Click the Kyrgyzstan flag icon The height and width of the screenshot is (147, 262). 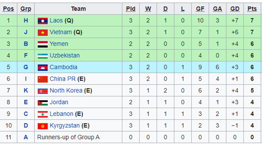pos(42,126)
